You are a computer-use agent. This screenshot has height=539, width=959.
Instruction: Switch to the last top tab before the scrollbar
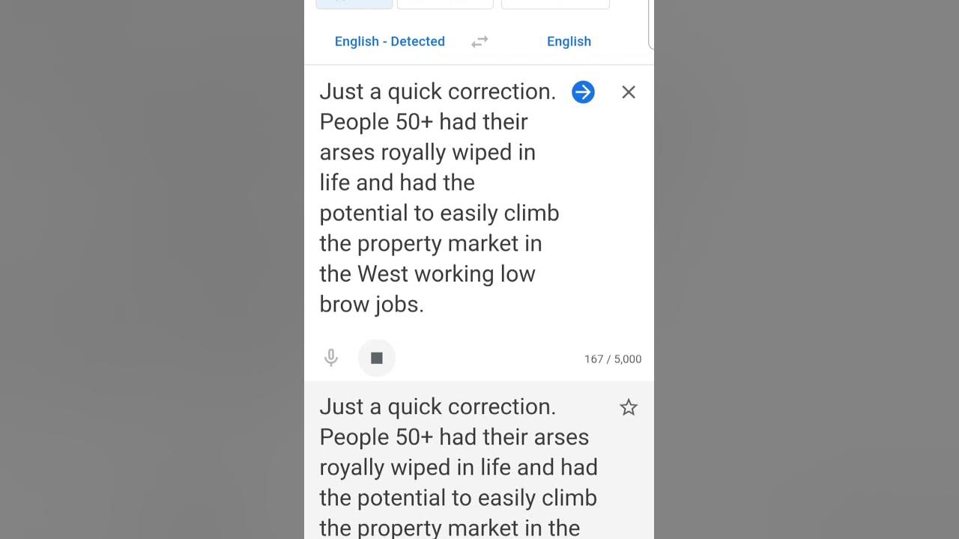click(x=555, y=4)
